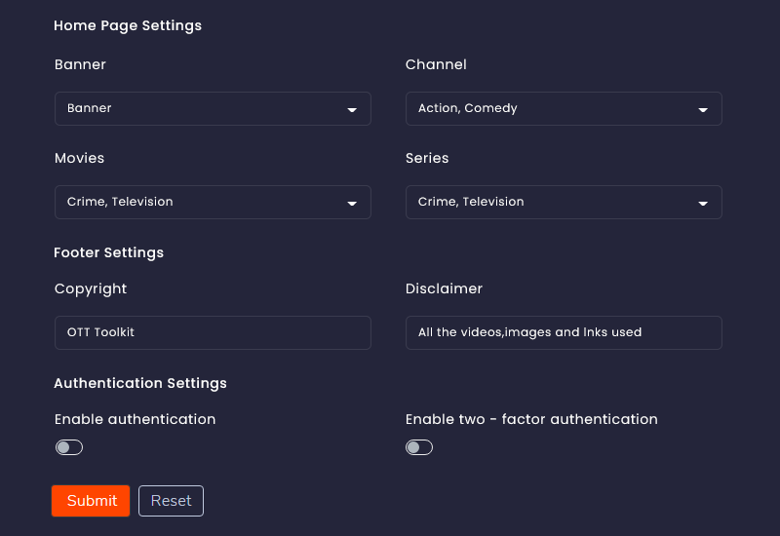Turn on two-factor authentication switch
The width and height of the screenshot is (780, 536).
419,447
